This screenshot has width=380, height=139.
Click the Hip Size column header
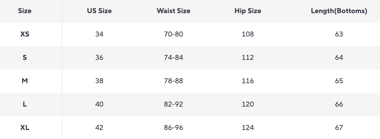point(248,11)
